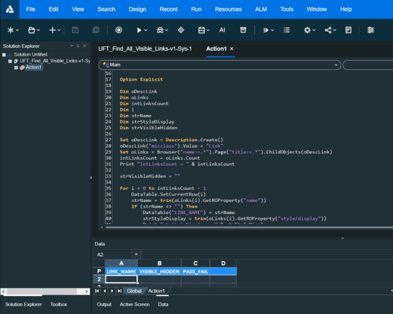Click the UFT application logo icon

[x=10, y=9]
